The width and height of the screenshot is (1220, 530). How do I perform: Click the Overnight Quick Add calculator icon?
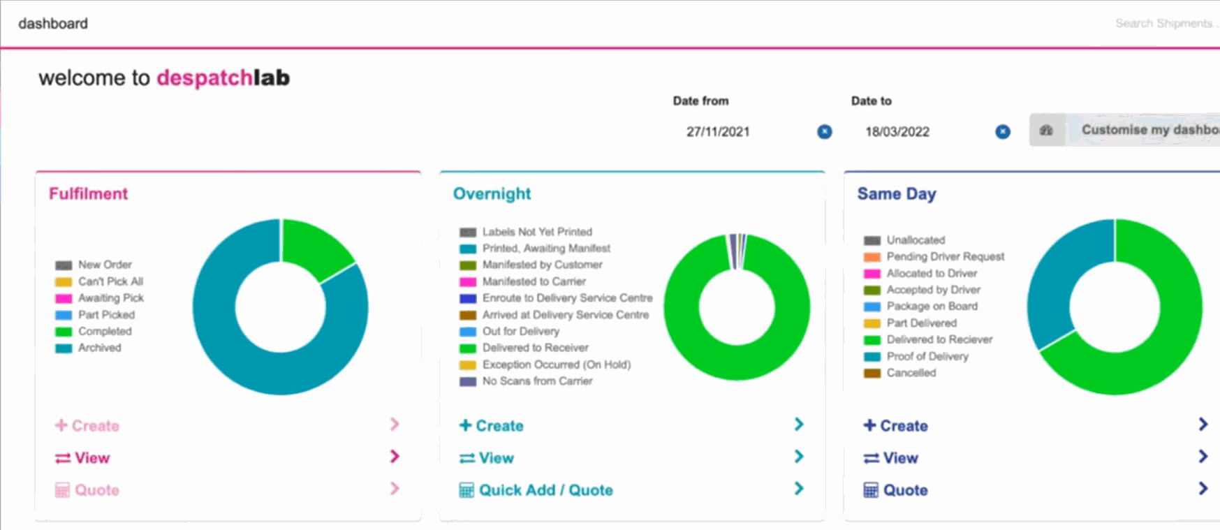click(x=466, y=490)
